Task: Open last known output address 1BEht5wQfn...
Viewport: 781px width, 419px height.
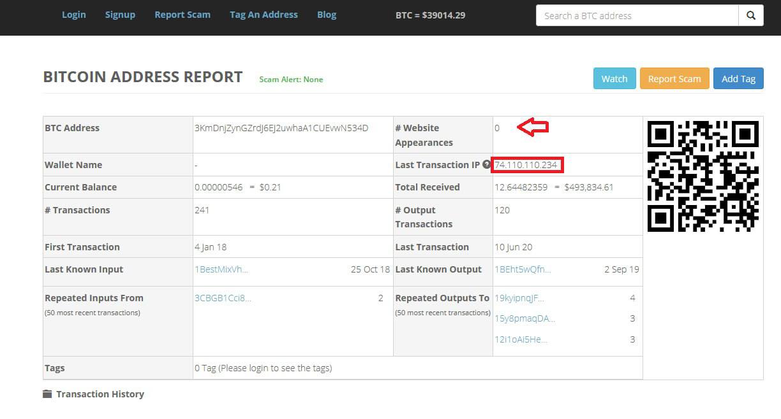Action: tap(523, 269)
